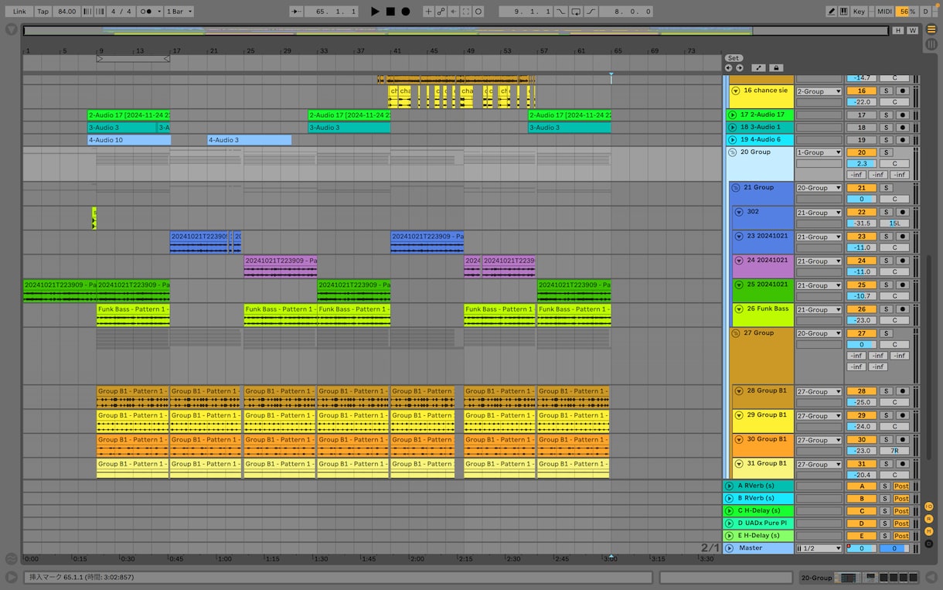Screen dimensions: 943x590
Task: Toggle the Automation Mode button beside the lock
Action: (759, 68)
